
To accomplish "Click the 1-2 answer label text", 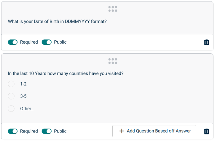I will click(x=23, y=84).
